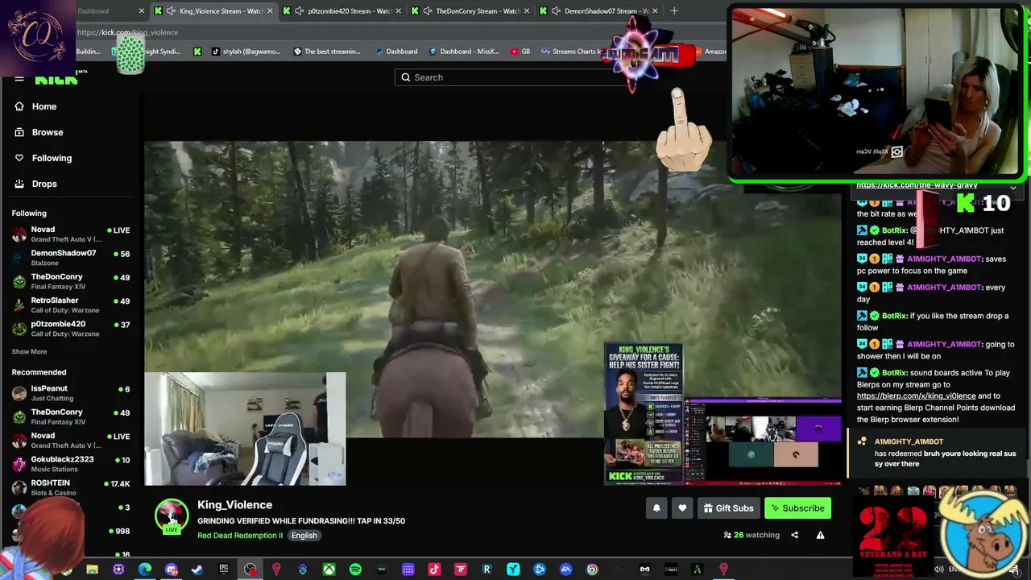Screen dimensions: 1031x580
Task: Open Steam from the taskbar
Action: click(x=197, y=570)
